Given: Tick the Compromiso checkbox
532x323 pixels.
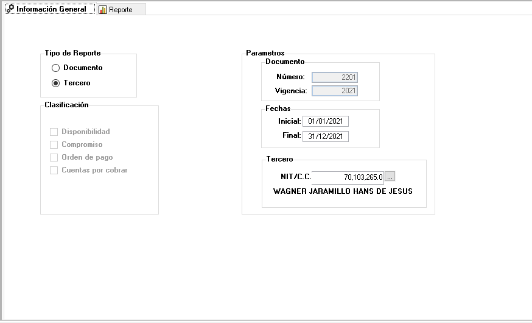Looking at the screenshot, I should click(54, 144).
